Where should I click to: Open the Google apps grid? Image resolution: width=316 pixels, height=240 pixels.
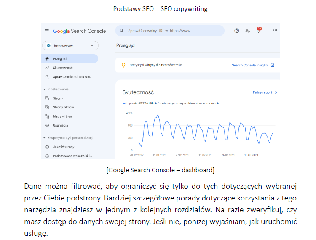pos(275,31)
